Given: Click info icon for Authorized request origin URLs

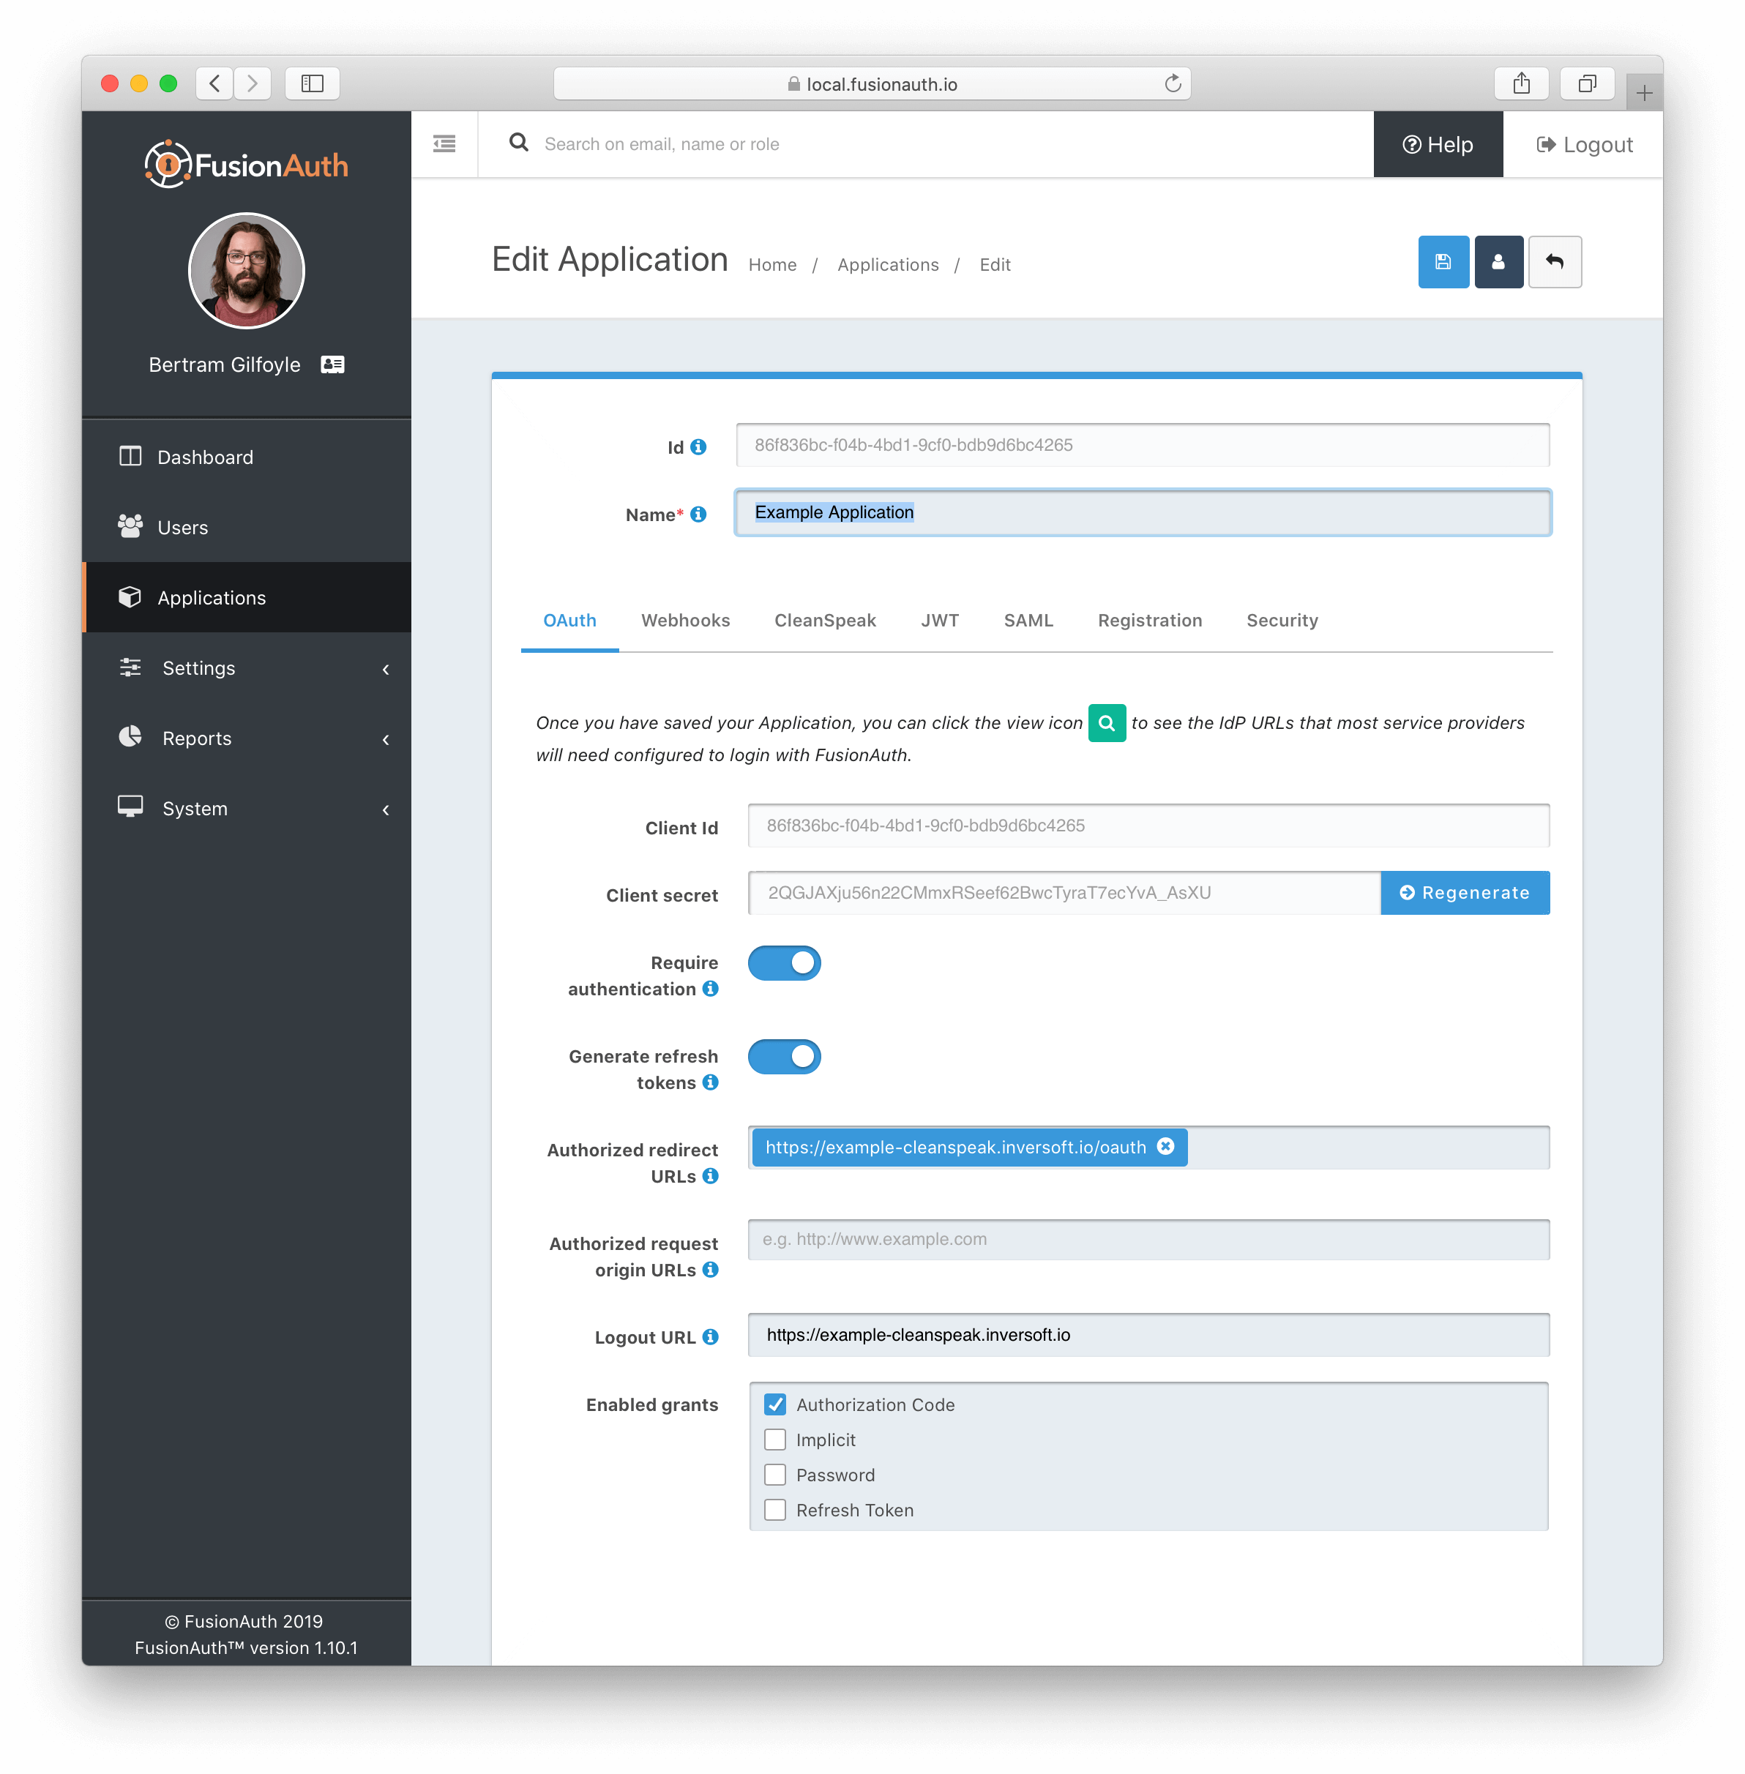Looking at the screenshot, I should (x=710, y=1269).
